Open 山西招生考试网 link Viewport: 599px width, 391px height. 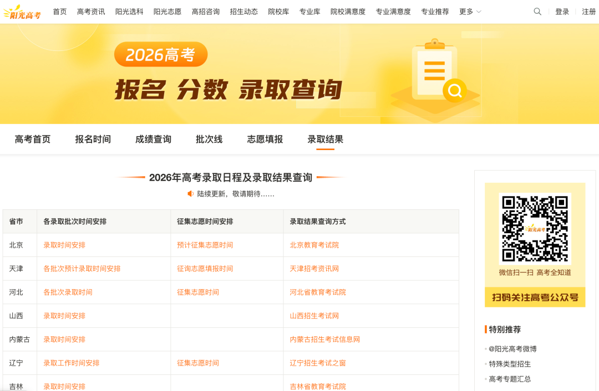[x=314, y=316]
